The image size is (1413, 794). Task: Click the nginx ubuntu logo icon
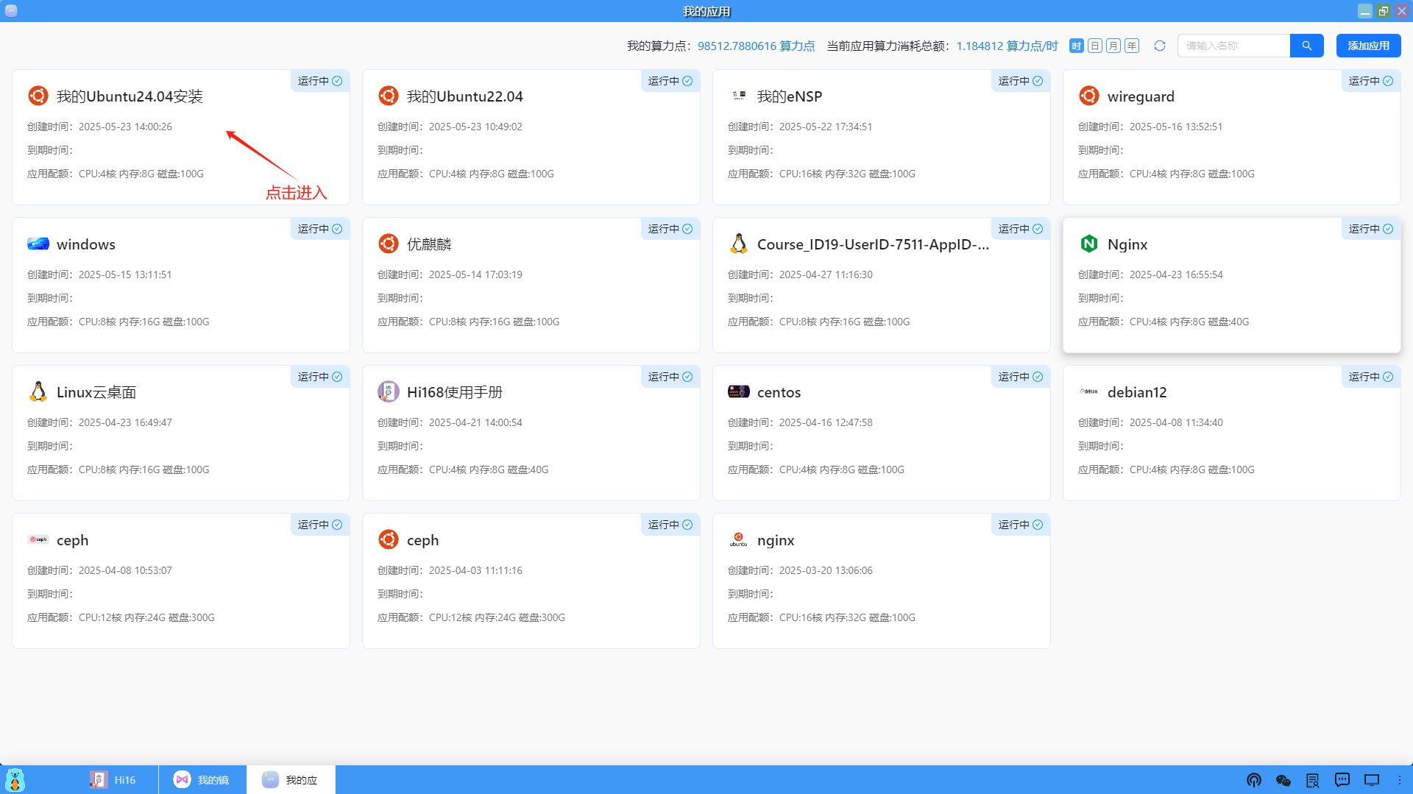(x=739, y=539)
